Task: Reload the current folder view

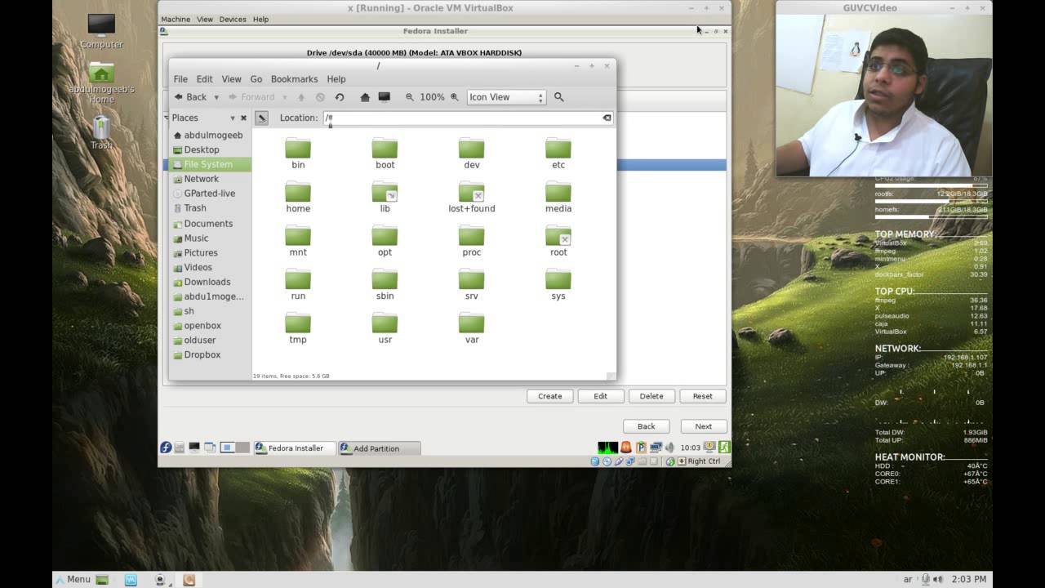Action: [340, 97]
